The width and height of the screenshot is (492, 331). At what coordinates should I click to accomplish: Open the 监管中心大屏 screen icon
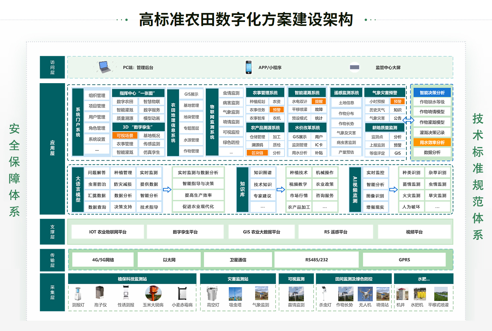(355, 67)
